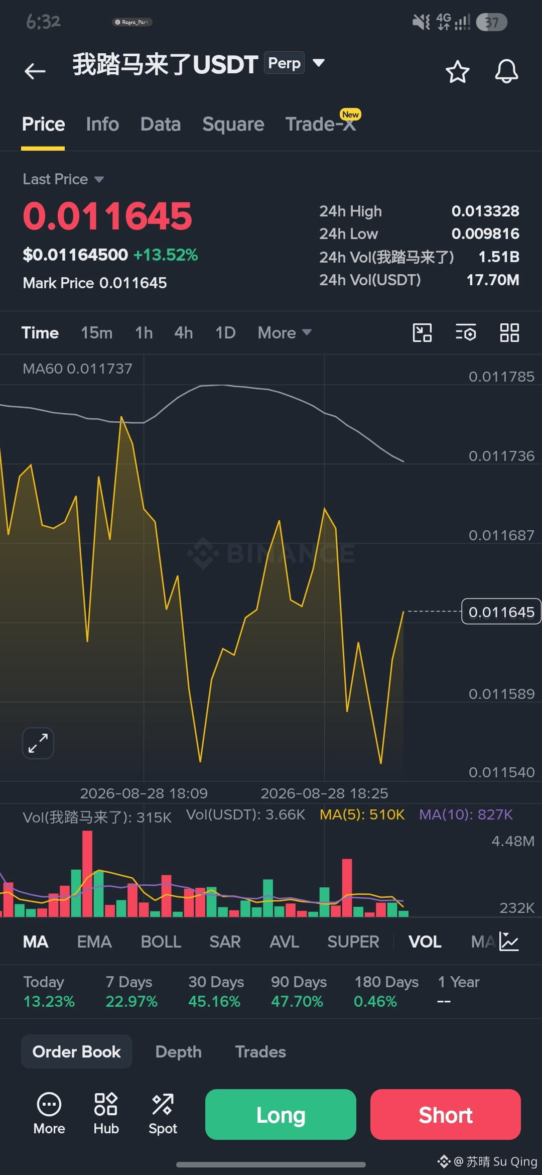
Task: Select the 1D chart interval
Action: [225, 332]
